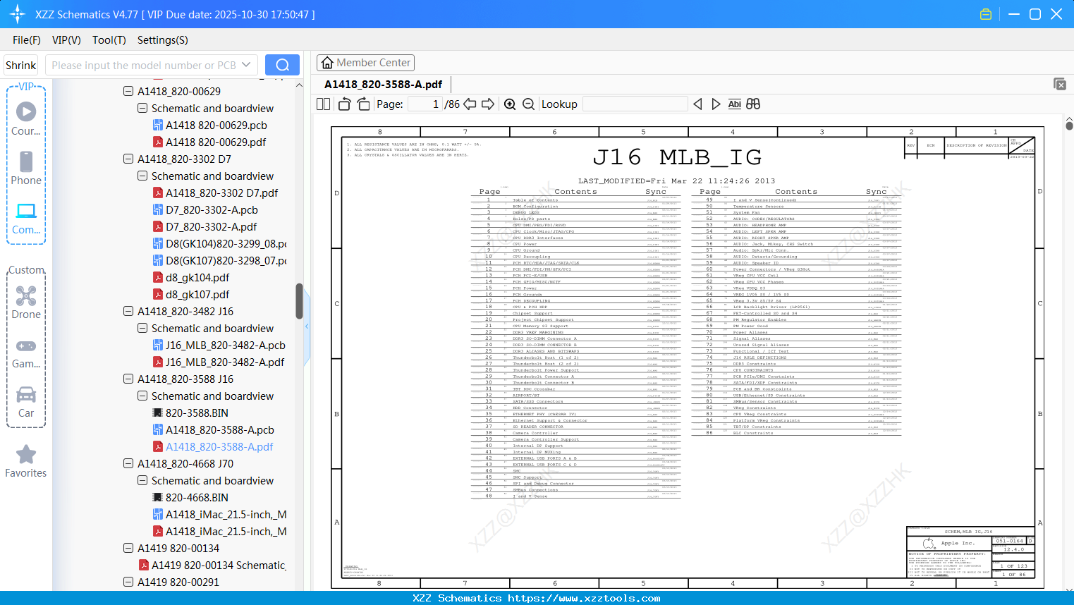Collapse the A1418_820-3482 J16 folder
Image resolution: width=1074 pixels, height=605 pixels.
[128, 311]
